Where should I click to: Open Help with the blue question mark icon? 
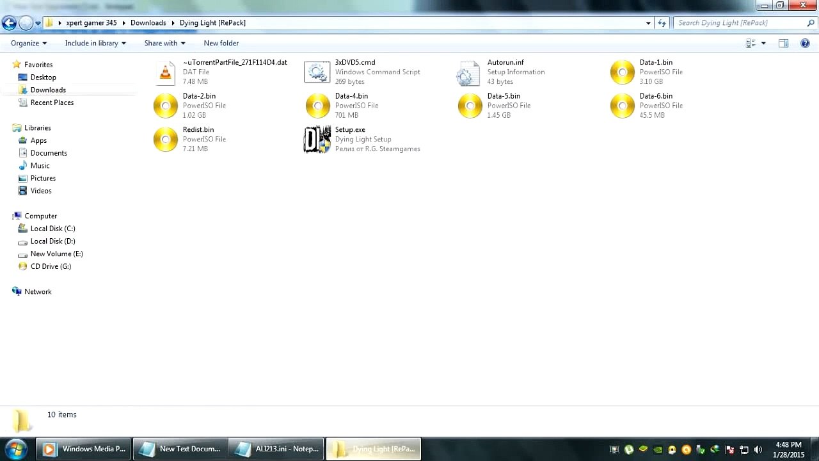tap(805, 43)
